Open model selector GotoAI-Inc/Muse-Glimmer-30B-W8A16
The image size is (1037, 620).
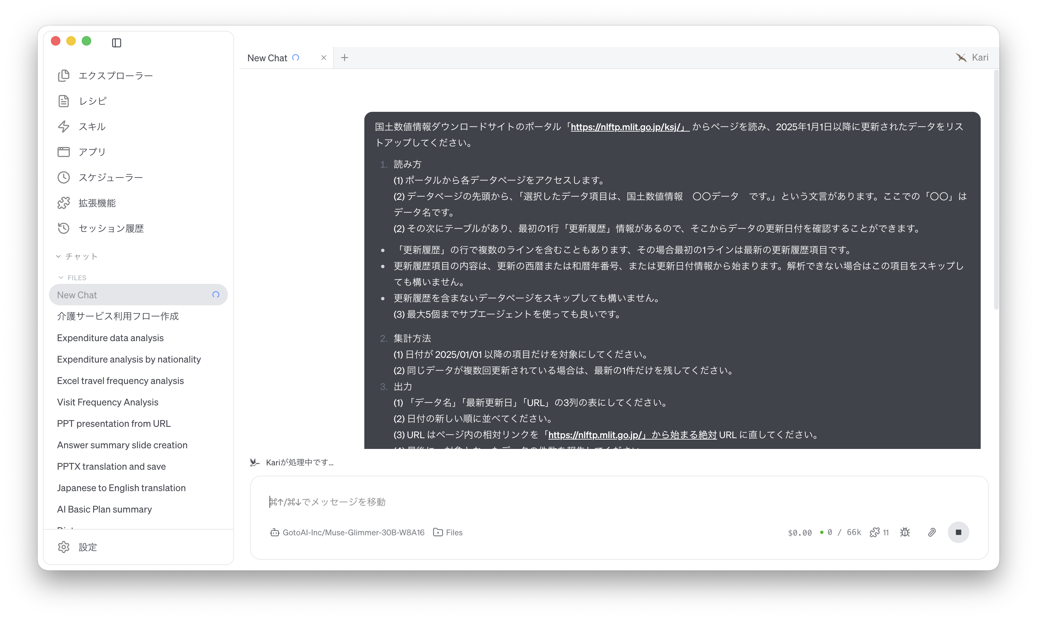coord(347,532)
